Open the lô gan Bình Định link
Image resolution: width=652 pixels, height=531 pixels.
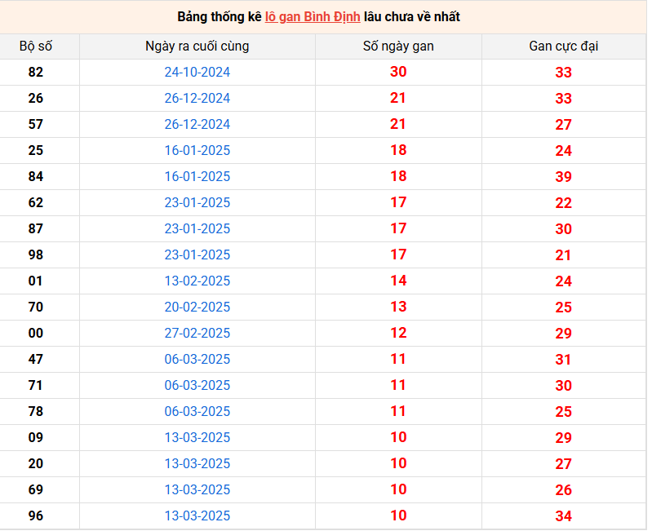tap(313, 17)
